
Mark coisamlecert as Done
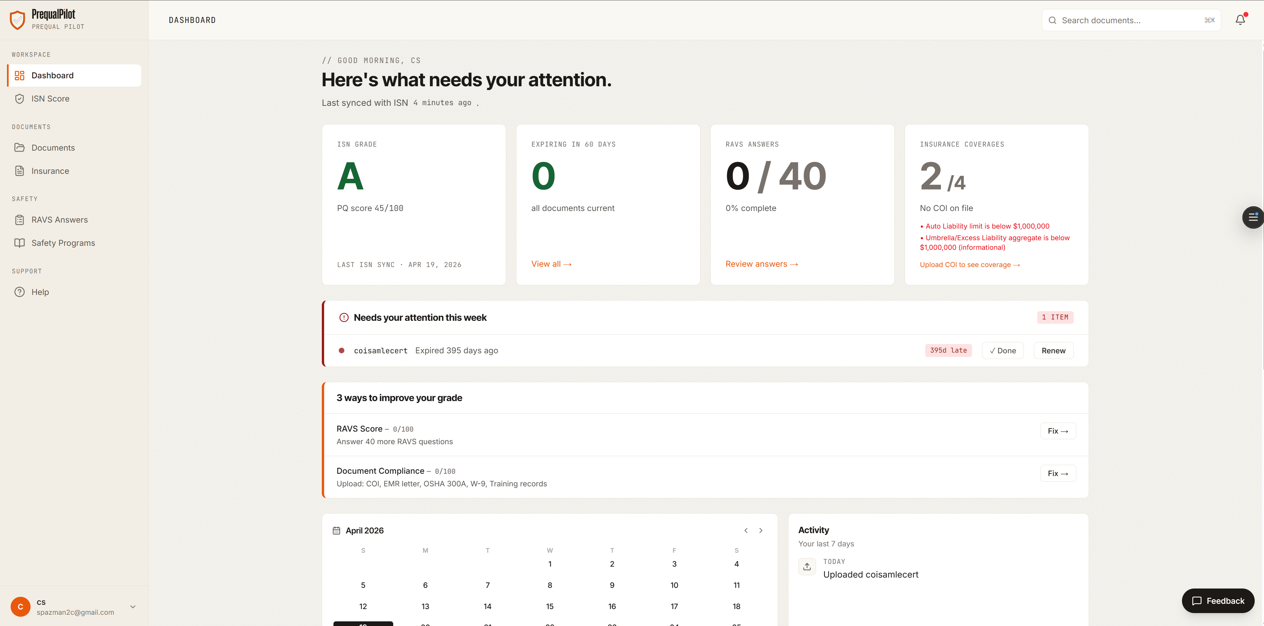point(1003,351)
